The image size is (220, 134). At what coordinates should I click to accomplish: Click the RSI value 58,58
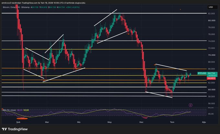tap(20, 110)
